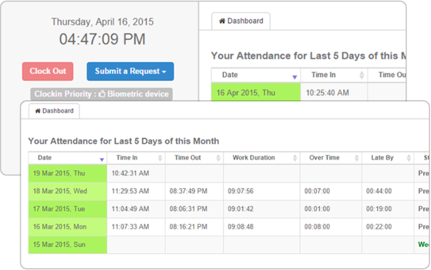Click the home icon on the front Dashboard tab
This screenshot has width=431, height=270.
[38, 111]
